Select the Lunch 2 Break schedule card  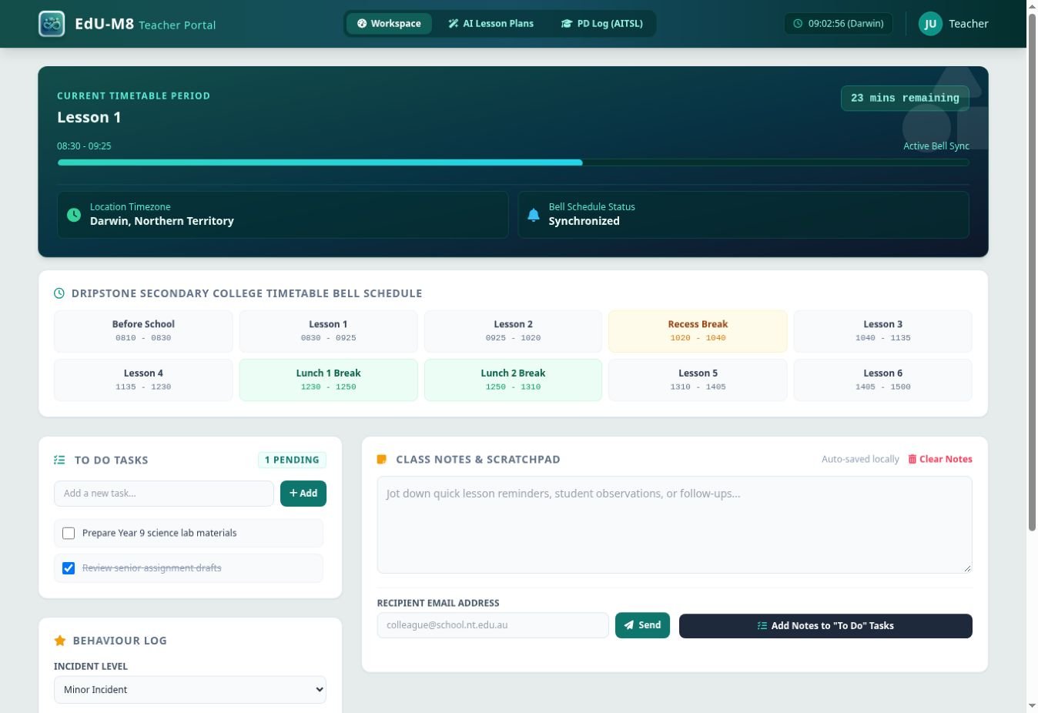pyautogui.click(x=513, y=380)
